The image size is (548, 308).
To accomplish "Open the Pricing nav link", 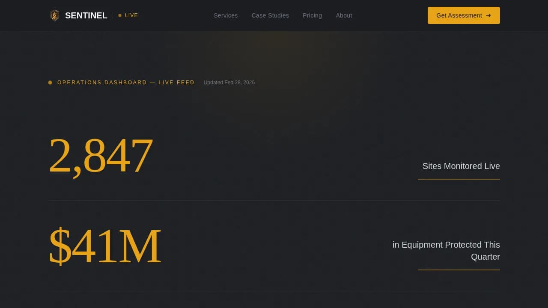I will click(312, 15).
